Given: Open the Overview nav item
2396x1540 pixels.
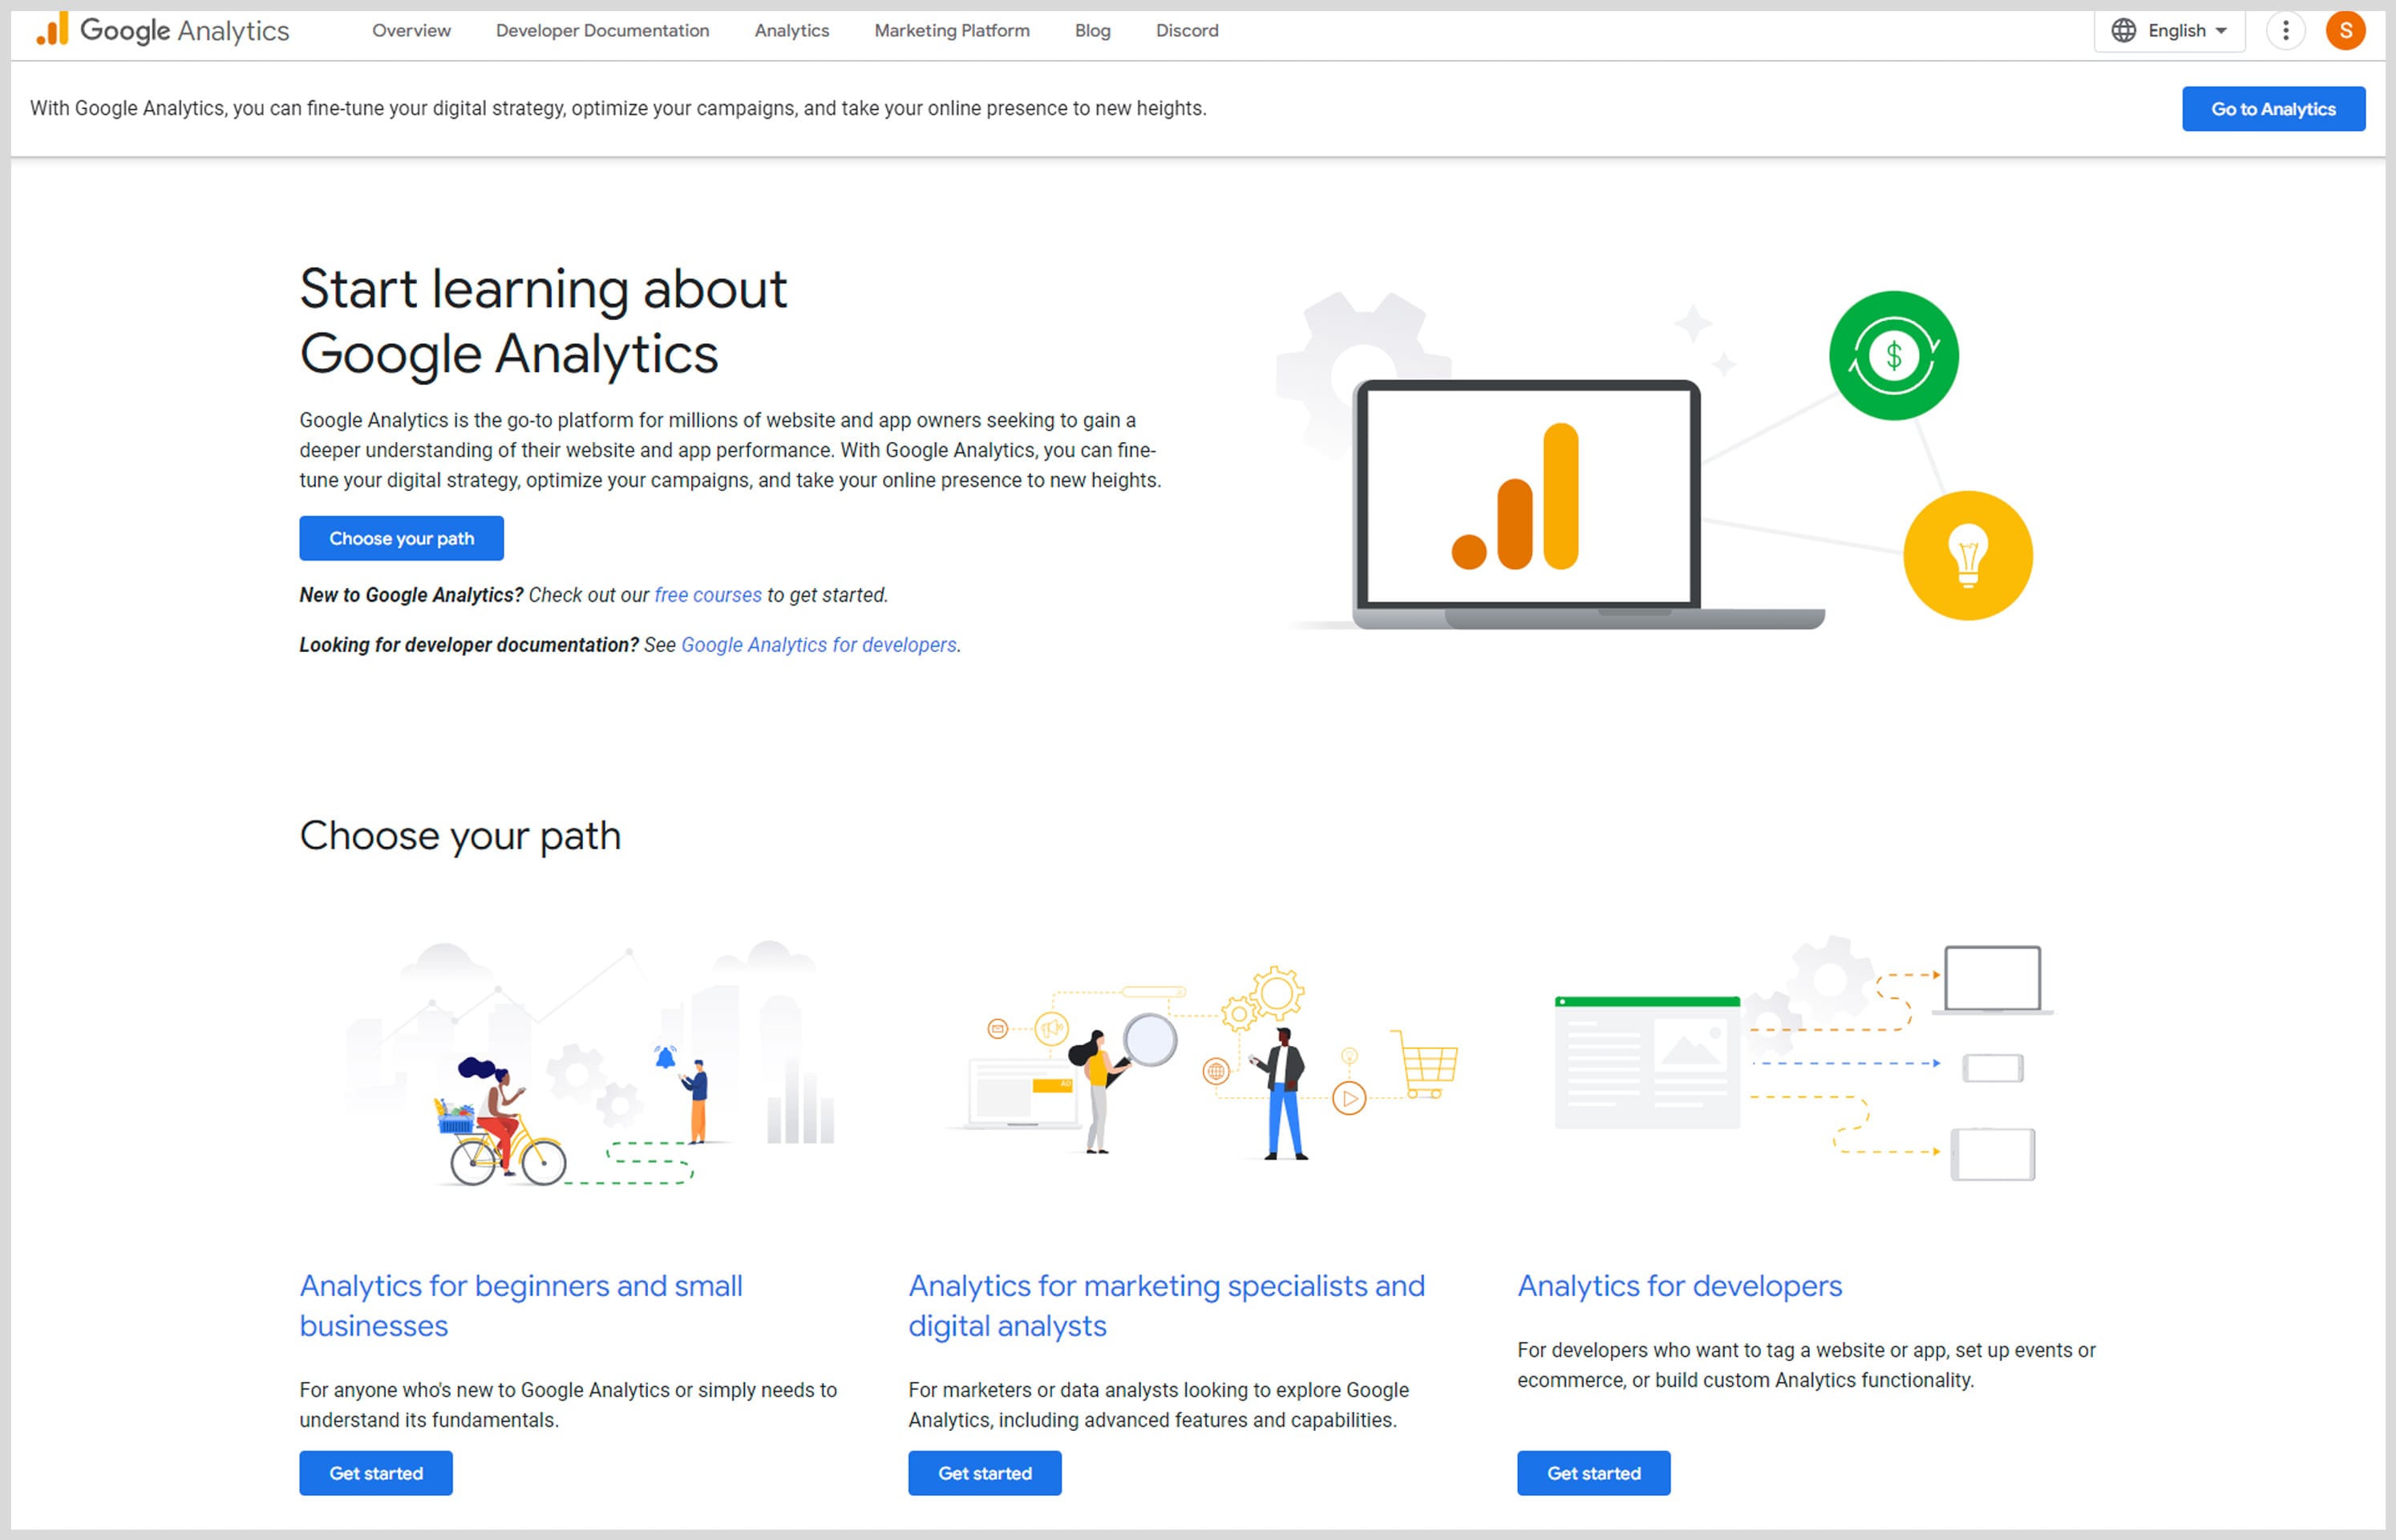Looking at the screenshot, I should pyautogui.click(x=411, y=31).
